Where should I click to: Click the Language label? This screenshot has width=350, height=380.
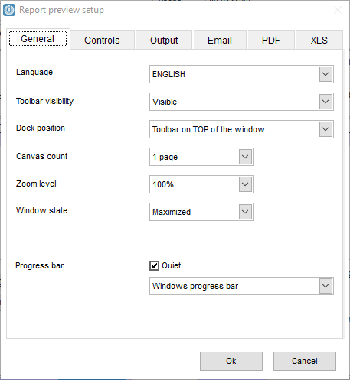(34, 73)
